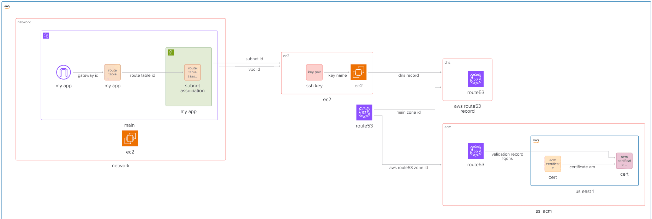Screen dimensions: 652x219
Task: Click the route53 icon inside the acm module
Action: click(475, 151)
